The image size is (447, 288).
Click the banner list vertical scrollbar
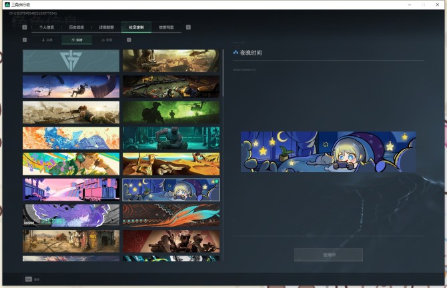pos(223,73)
